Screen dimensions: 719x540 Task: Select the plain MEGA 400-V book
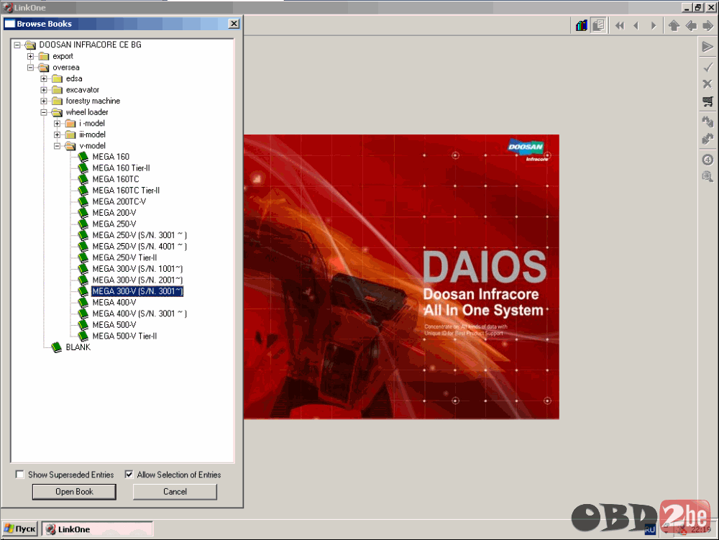point(114,303)
